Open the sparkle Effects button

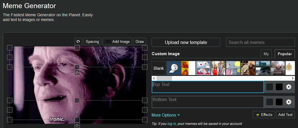click(x=264, y=115)
